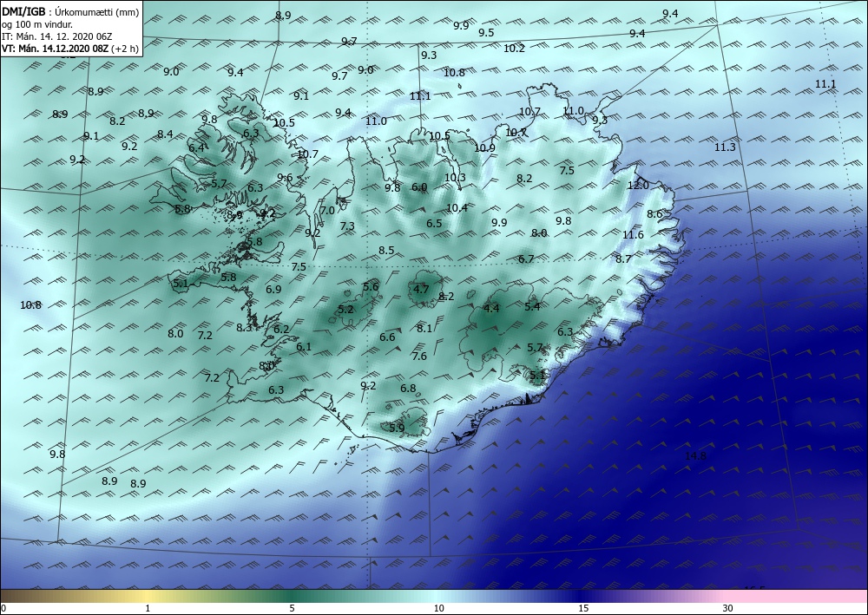Image resolution: width=868 pixels, height=615 pixels.
Task: Click the "8.6" value on the east coast
Action: [654, 214]
